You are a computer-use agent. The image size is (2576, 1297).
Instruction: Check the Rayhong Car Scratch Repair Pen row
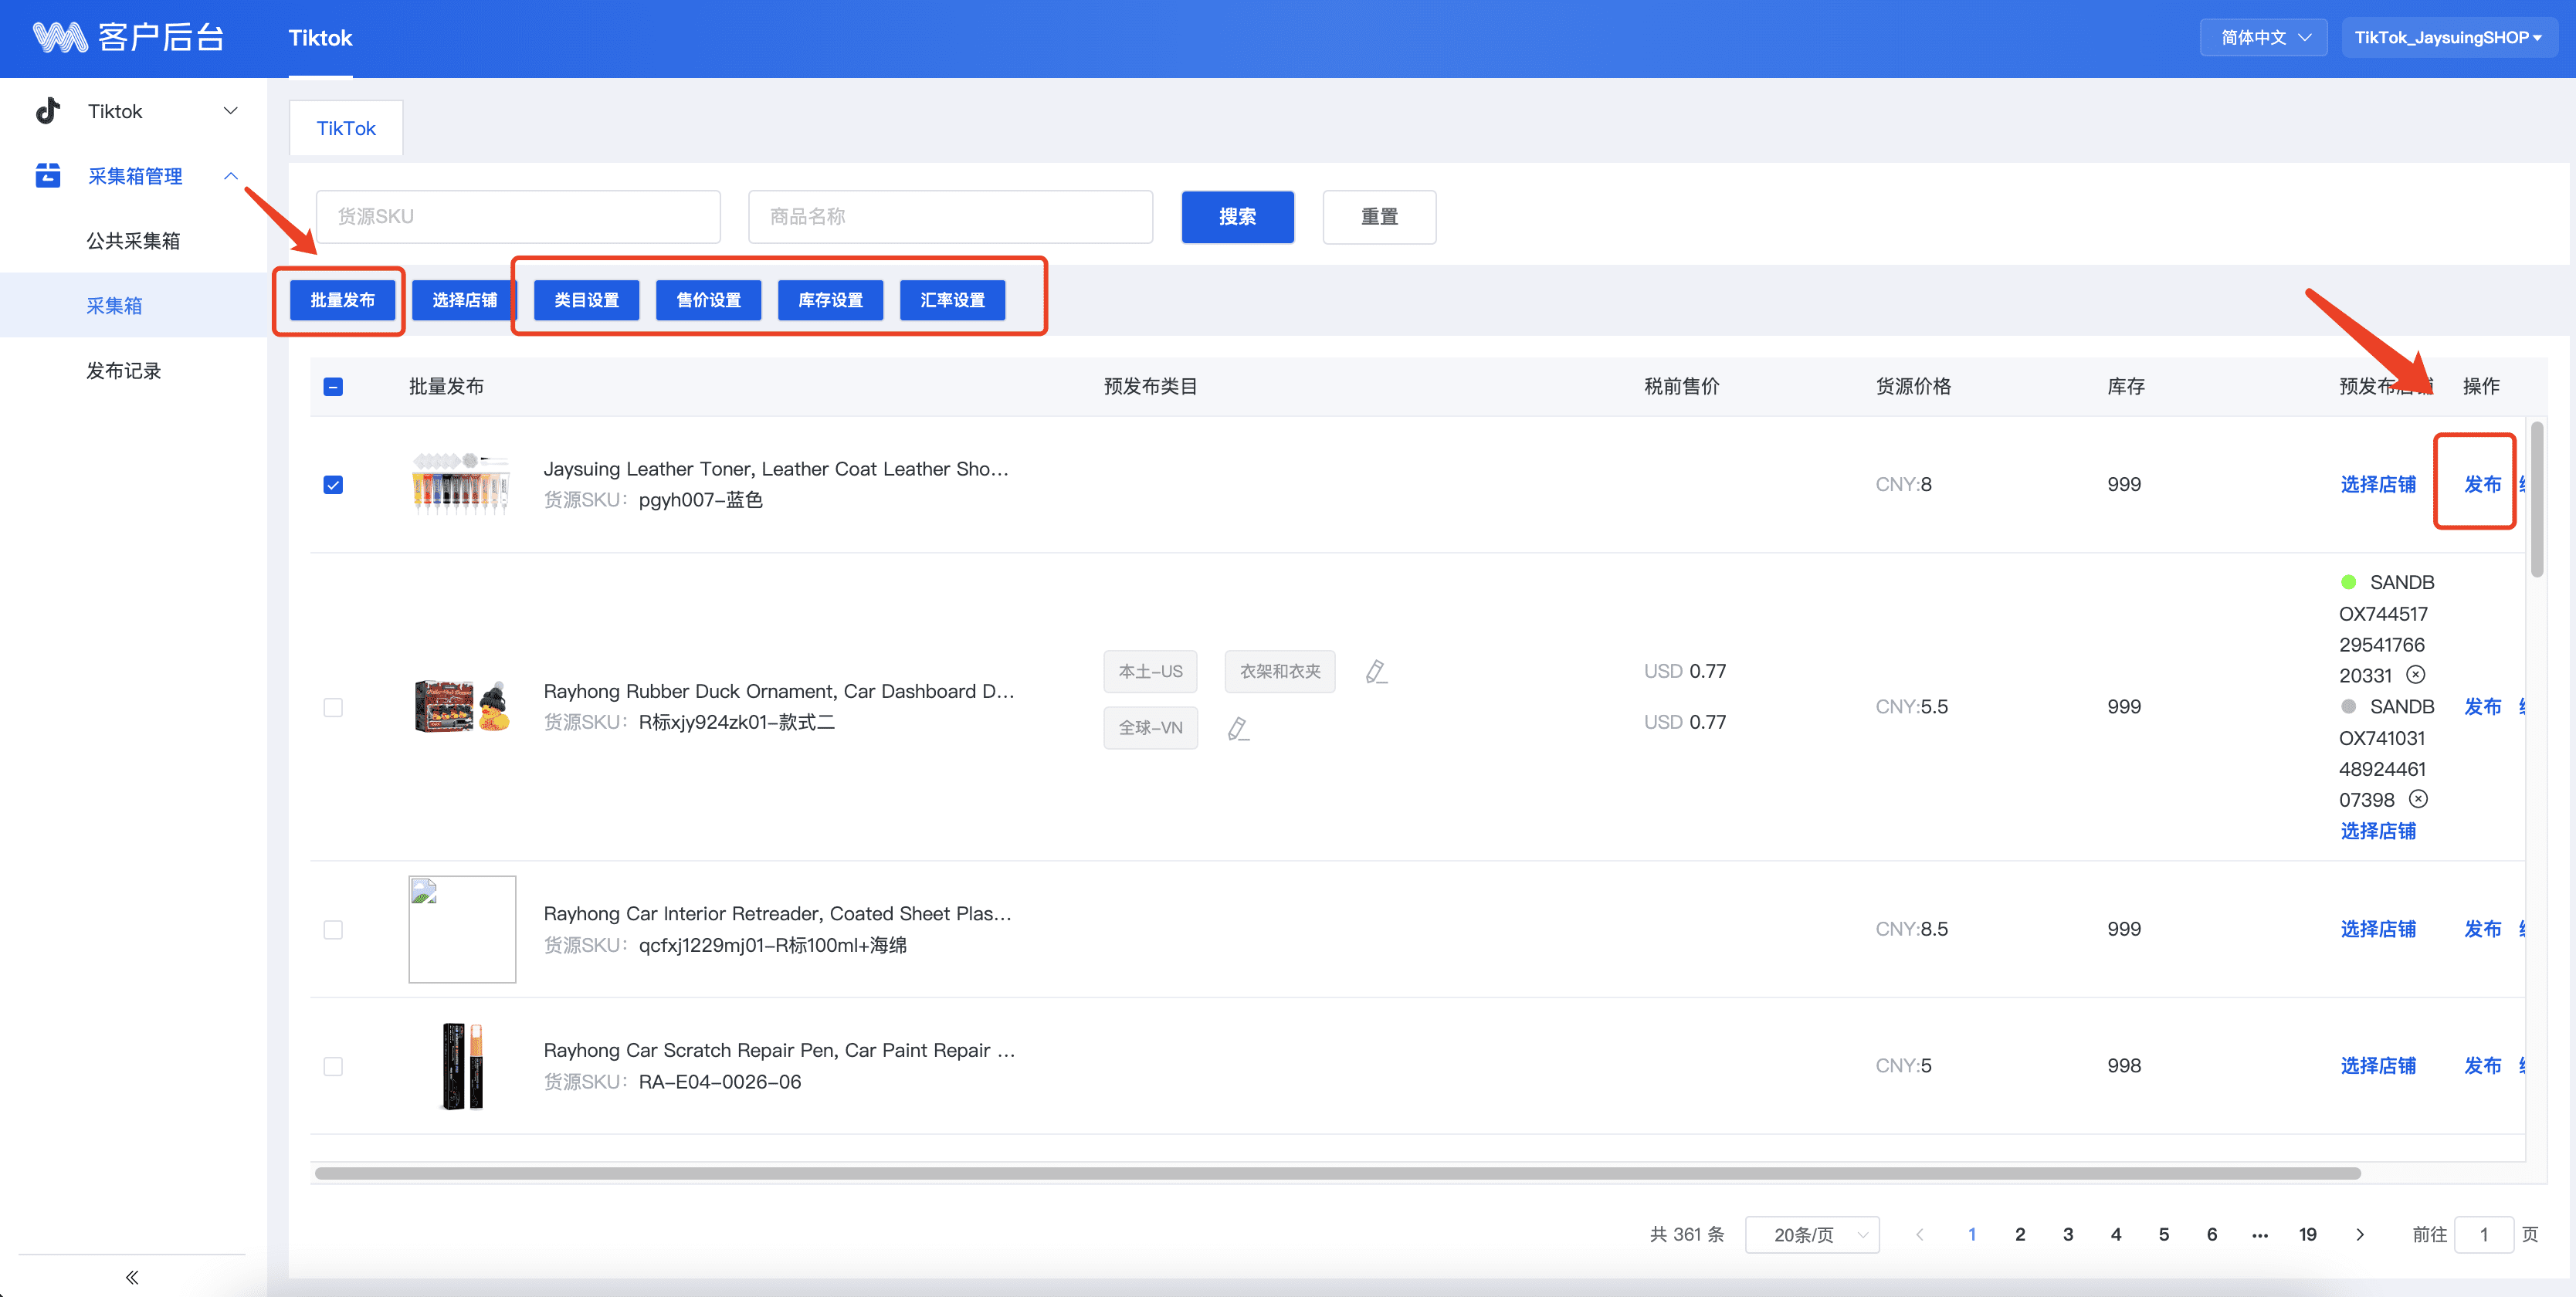[334, 1067]
